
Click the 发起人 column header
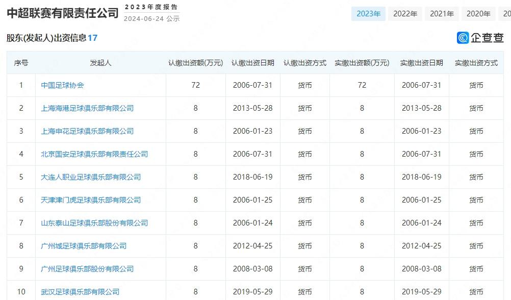click(x=100, y=63)
